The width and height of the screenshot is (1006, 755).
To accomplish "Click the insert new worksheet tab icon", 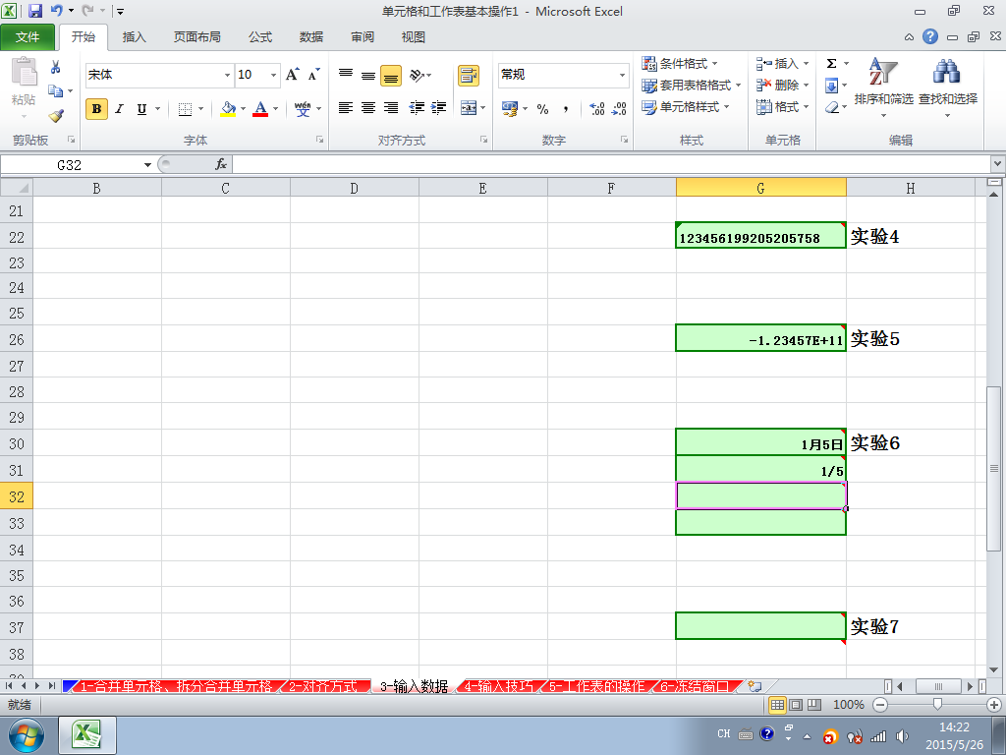I will pyautogui.click(x=755, y=686).
